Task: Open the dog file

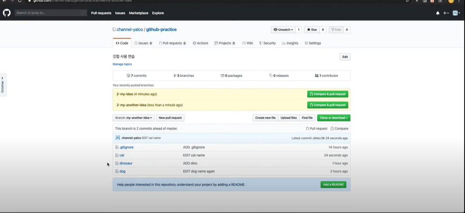Action: pos(123,171)
